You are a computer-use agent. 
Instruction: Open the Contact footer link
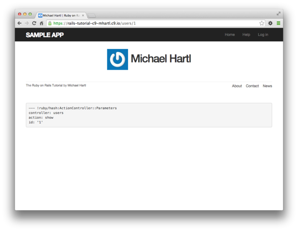click(x=252, y=86)
